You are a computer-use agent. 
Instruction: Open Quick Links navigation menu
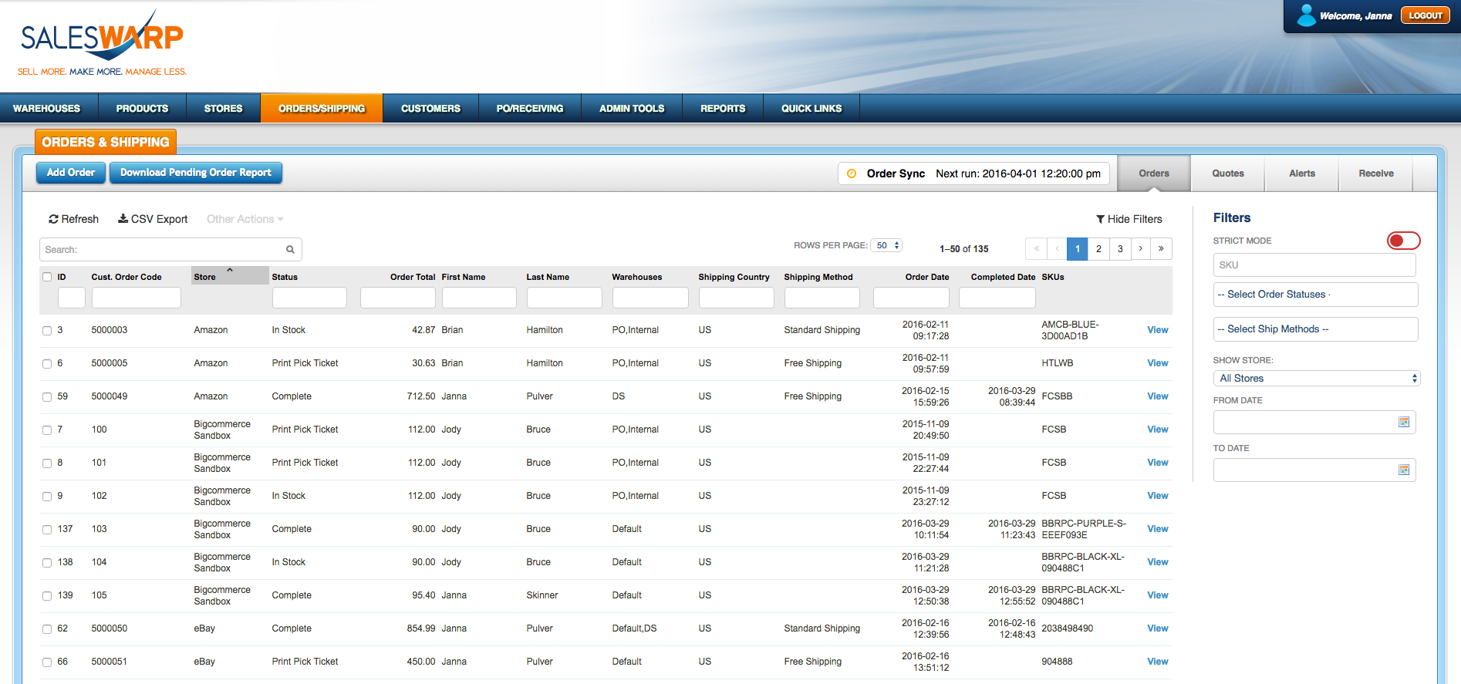pos(811,109)
